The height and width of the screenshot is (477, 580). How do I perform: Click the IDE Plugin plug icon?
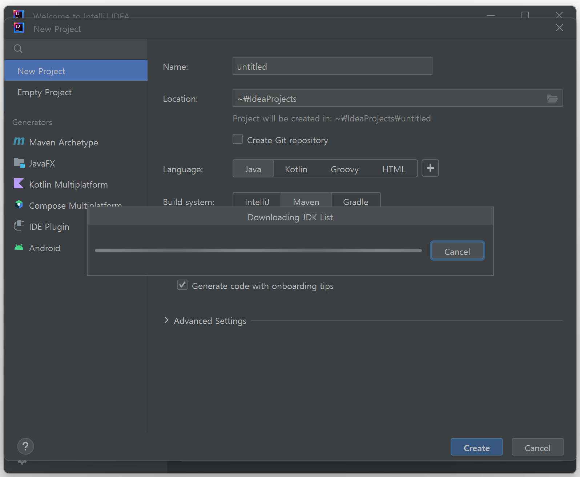point(19,226)
